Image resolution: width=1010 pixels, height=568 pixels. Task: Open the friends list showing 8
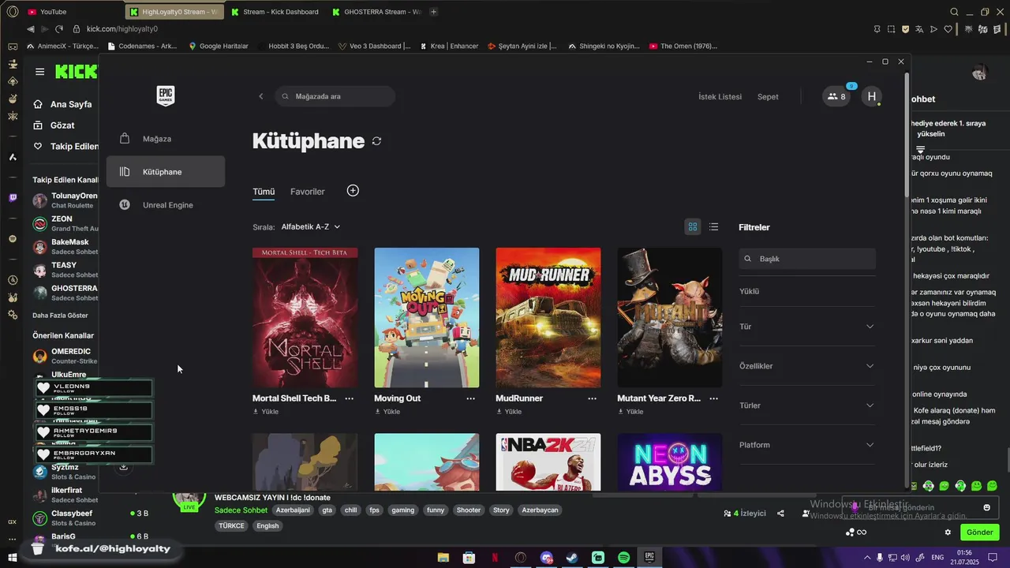[x=836, y=96]
